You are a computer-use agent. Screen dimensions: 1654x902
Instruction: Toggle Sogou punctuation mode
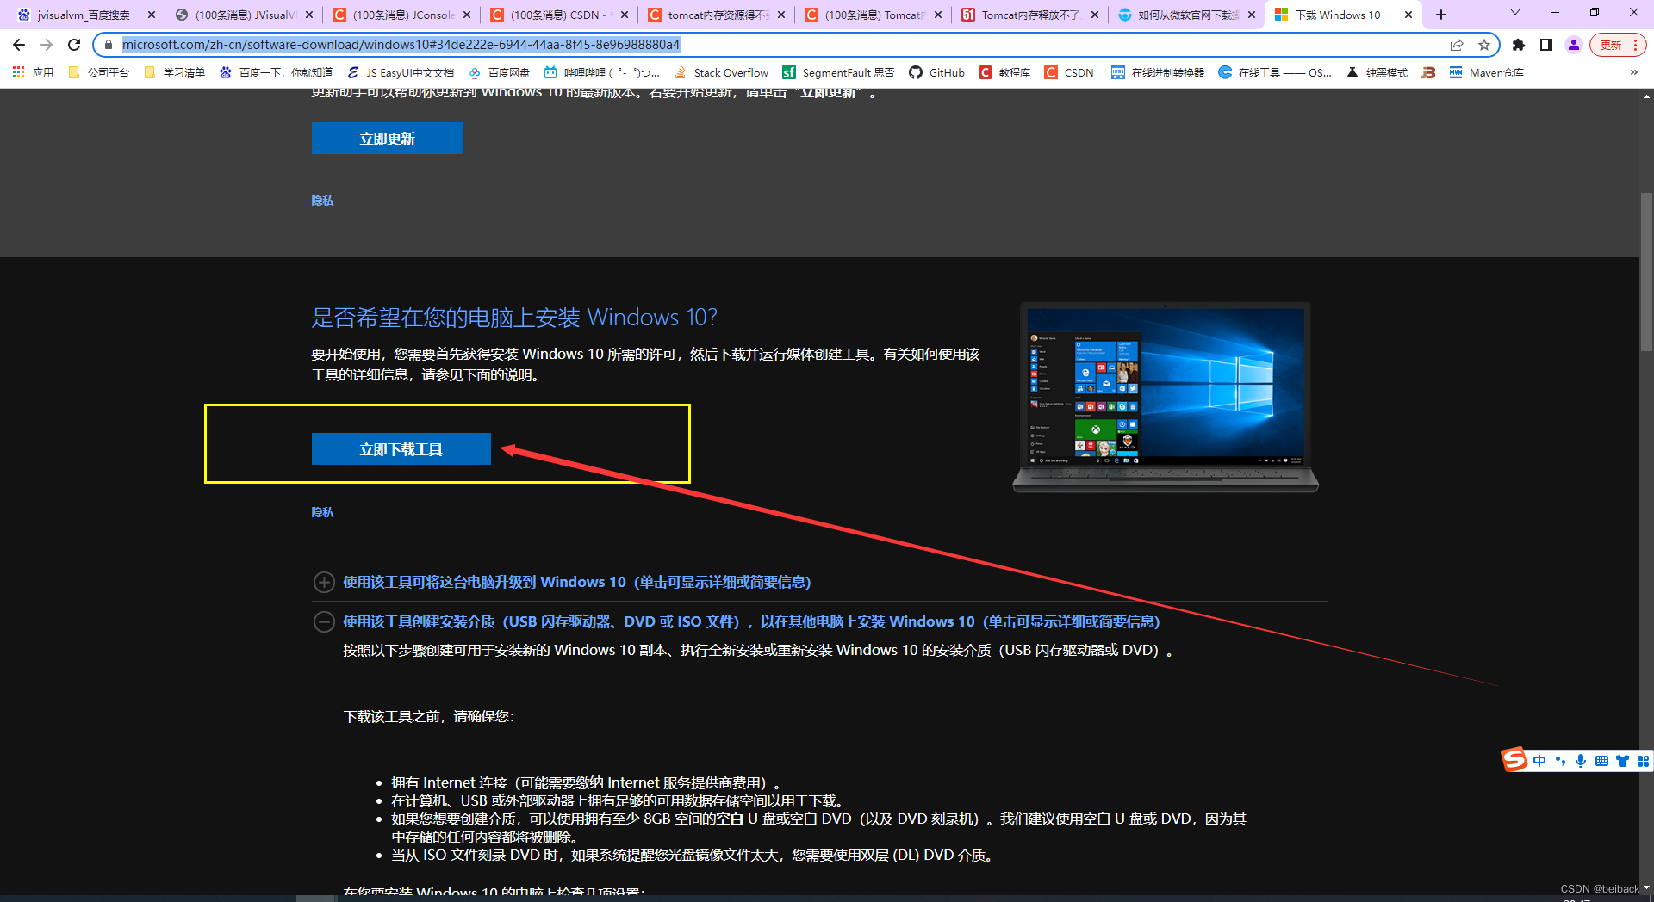pyautogui.click(x=1560, y=761)
